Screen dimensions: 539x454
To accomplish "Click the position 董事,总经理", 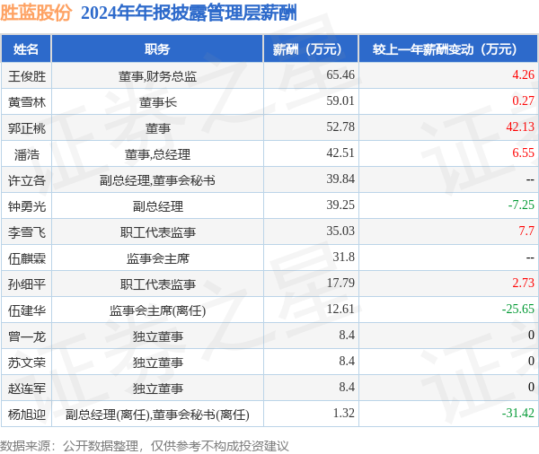I will pos(157,154).
